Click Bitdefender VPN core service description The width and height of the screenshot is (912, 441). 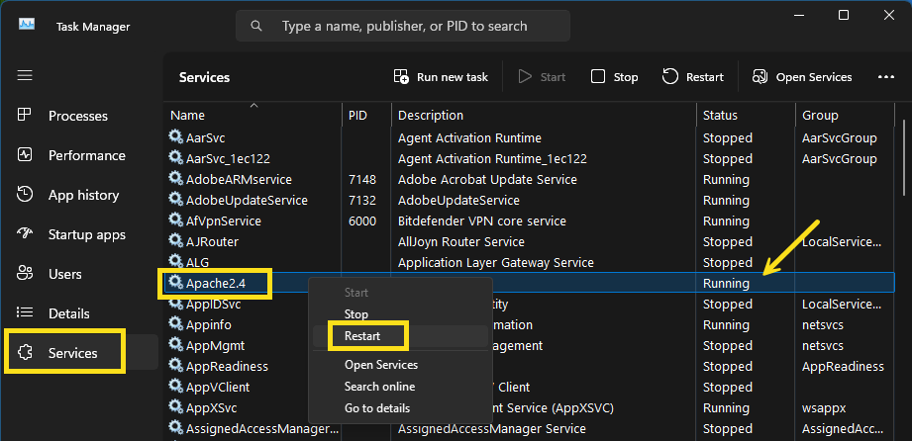pyautogui.click(x=481, y=220)
